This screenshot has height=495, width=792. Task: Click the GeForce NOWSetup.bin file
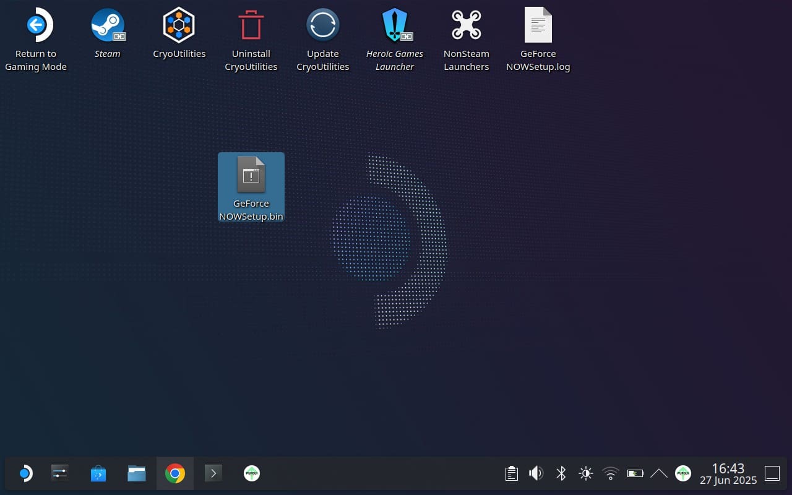[x=251, y=176]
